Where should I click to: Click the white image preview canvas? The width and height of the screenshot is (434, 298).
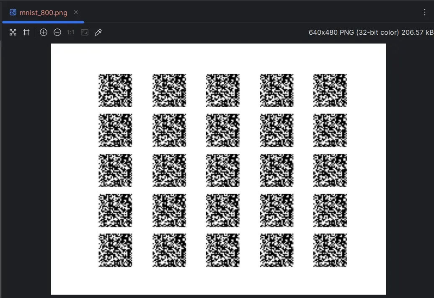tap(218, 169)
